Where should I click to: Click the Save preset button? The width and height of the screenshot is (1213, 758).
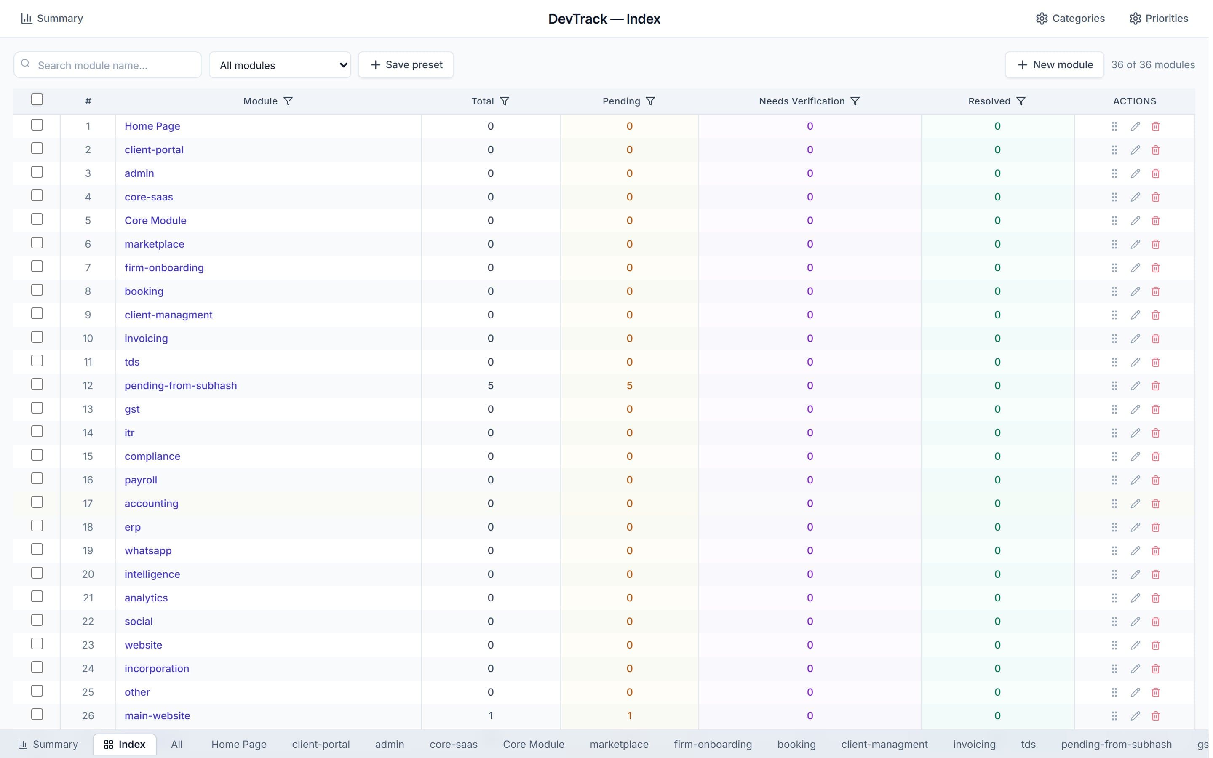coord(406,65)
